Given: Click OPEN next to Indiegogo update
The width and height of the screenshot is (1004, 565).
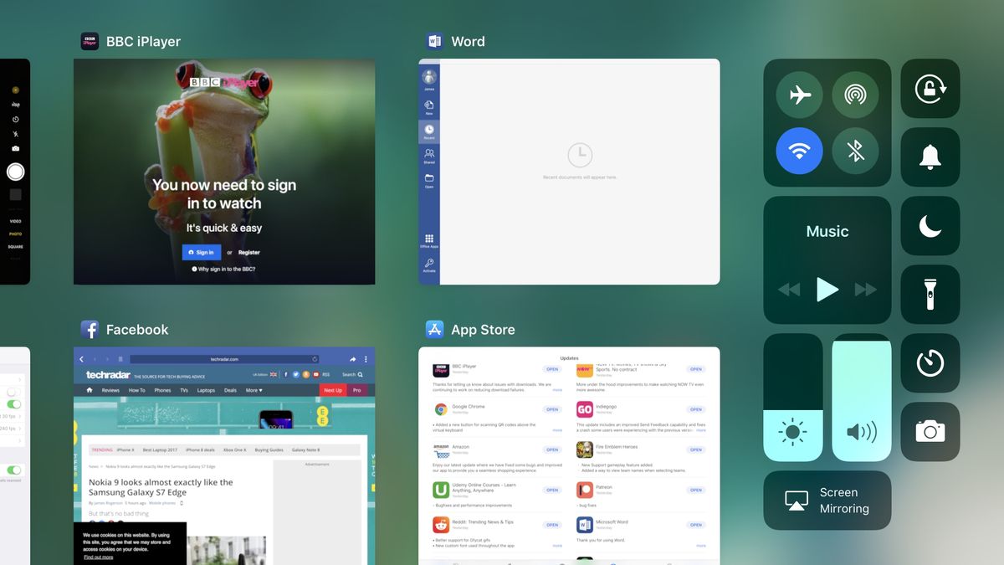Looking at the screenshot, I should [696, 409].
